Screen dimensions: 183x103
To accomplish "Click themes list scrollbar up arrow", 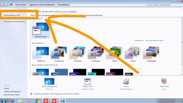I will (x=182, y=18).
